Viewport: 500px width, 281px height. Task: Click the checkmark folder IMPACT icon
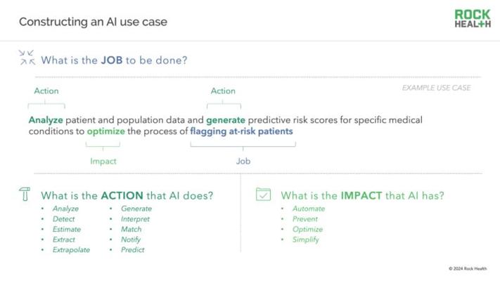pyautogui.click(x=263, y=195)
